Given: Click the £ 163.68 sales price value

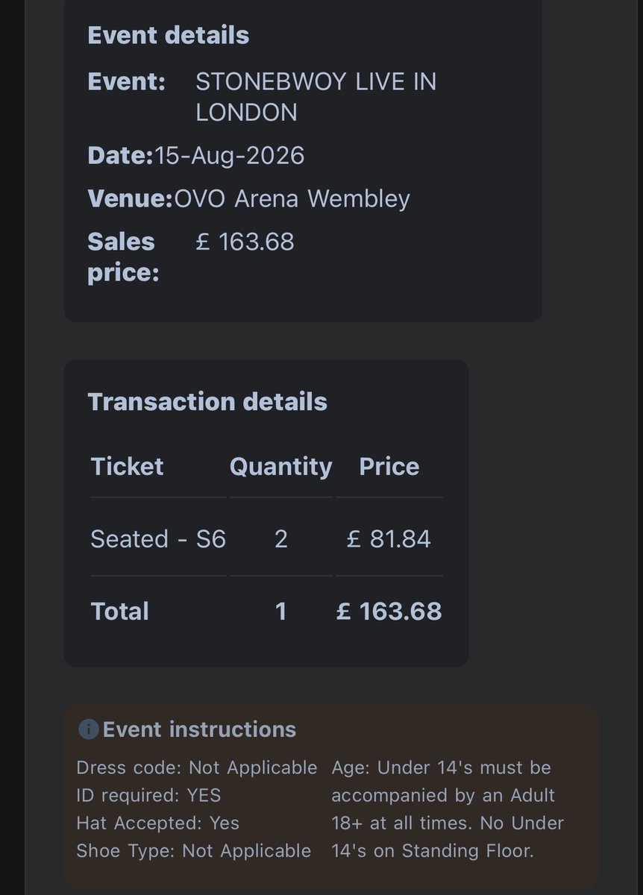Looking at the screenshot, I should (x=245, y=242).
